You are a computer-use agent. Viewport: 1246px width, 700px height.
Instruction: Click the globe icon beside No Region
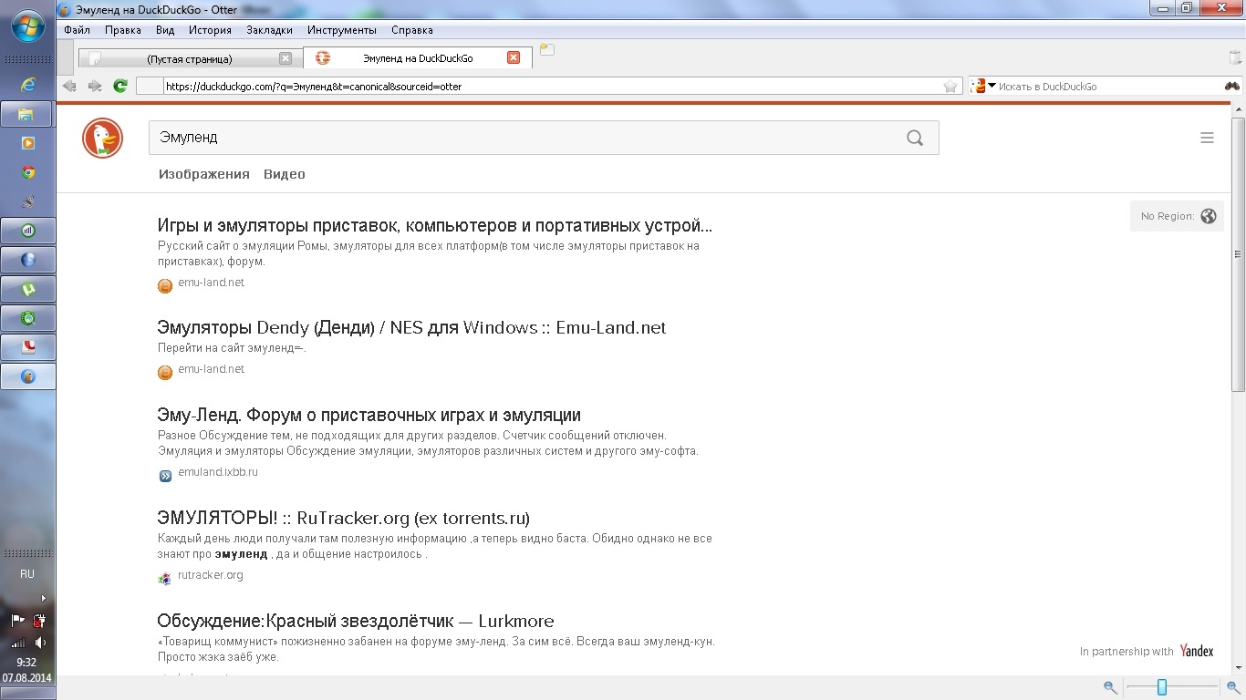pyautogui.click(x=1209, y=216)
